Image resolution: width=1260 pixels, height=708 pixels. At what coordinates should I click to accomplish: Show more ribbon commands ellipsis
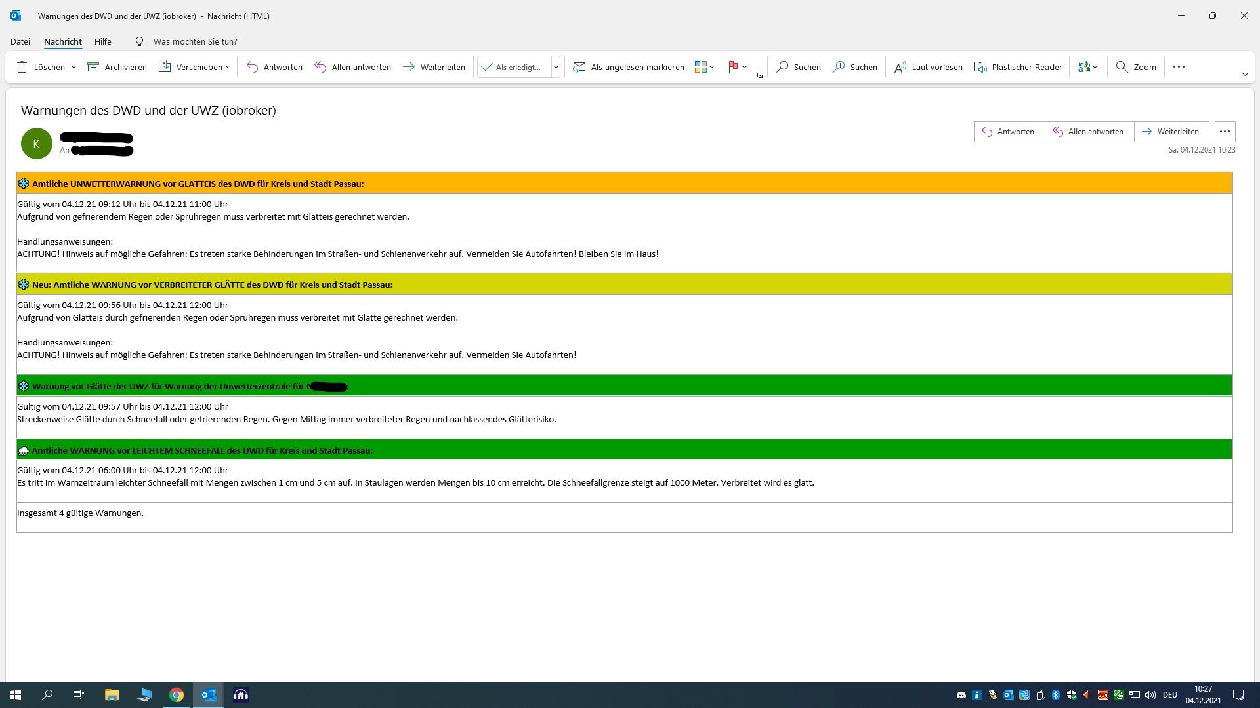tap(1179, 67)
